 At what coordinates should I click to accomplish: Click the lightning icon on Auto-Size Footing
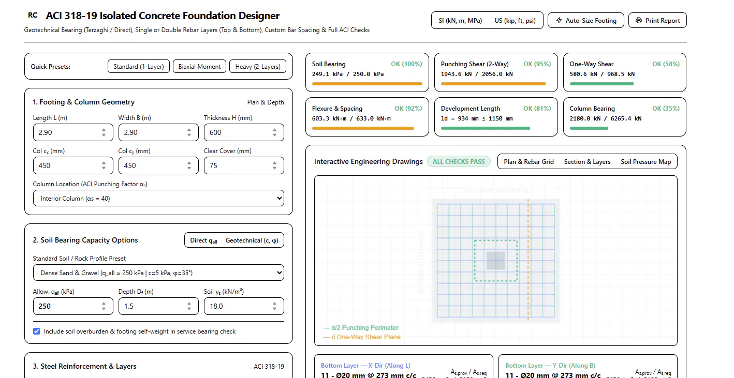(x=559, y=21)
